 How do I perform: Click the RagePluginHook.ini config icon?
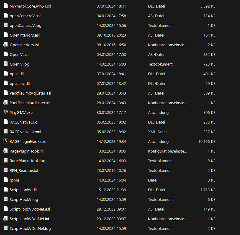[6, 151]
